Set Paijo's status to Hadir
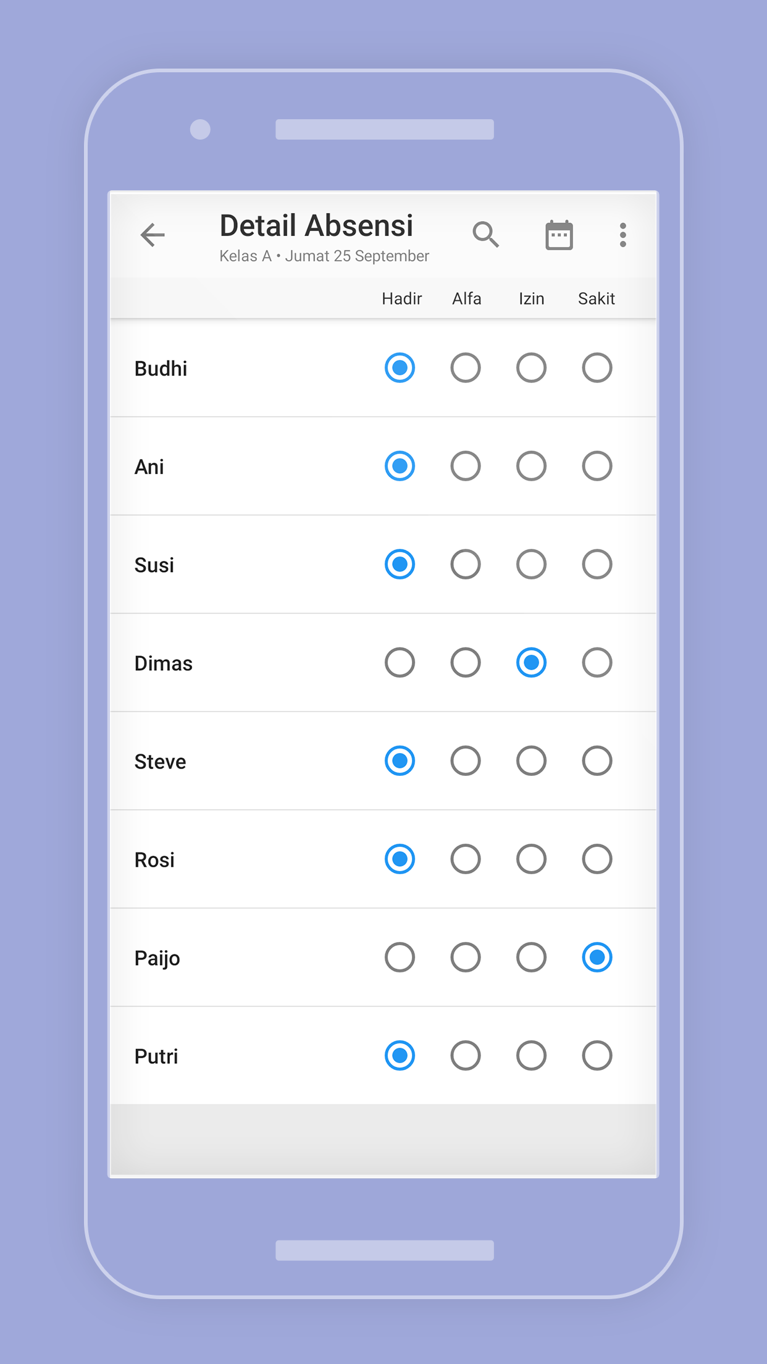767x1364 pixels. tap(400, 958)
